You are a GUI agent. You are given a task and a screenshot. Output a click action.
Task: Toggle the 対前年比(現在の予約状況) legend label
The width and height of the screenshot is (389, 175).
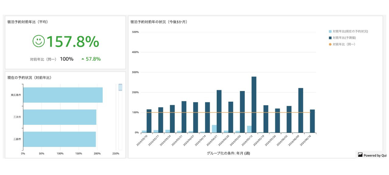350,31
